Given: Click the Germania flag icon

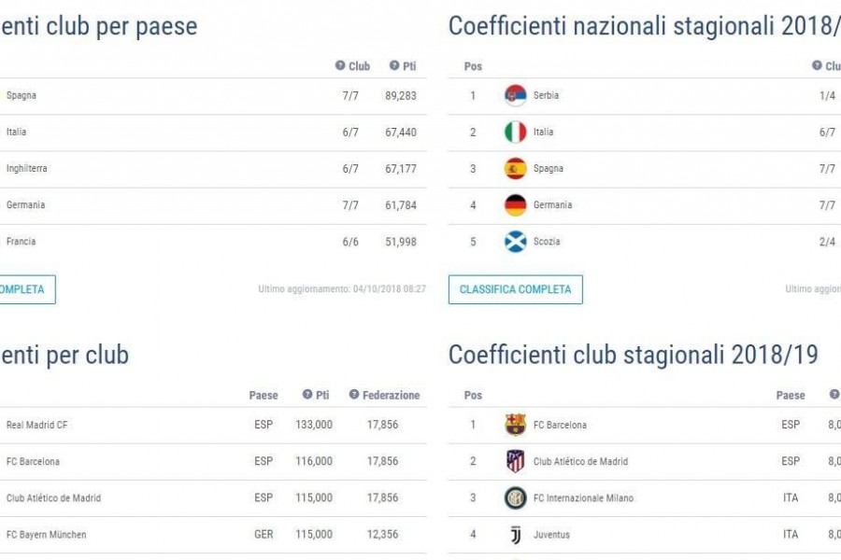Looking at the screenshot, I should click(x=516, y=204).
